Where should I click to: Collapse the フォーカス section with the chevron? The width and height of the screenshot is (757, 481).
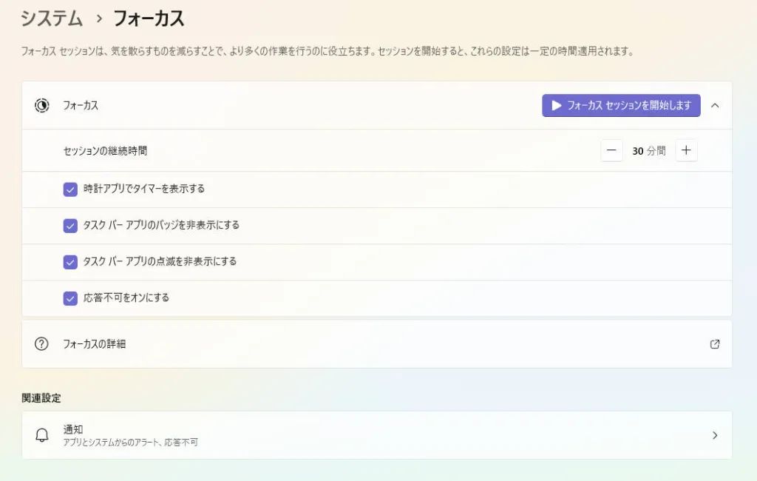click(x=714, y=106)
